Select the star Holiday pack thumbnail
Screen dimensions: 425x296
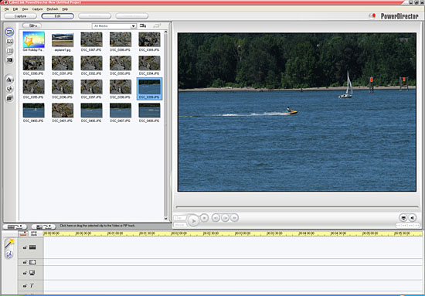coord(33,39)
